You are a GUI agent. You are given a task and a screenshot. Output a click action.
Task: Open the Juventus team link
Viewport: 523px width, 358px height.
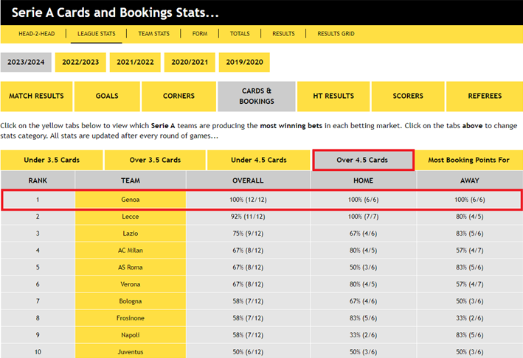point(131,352)
